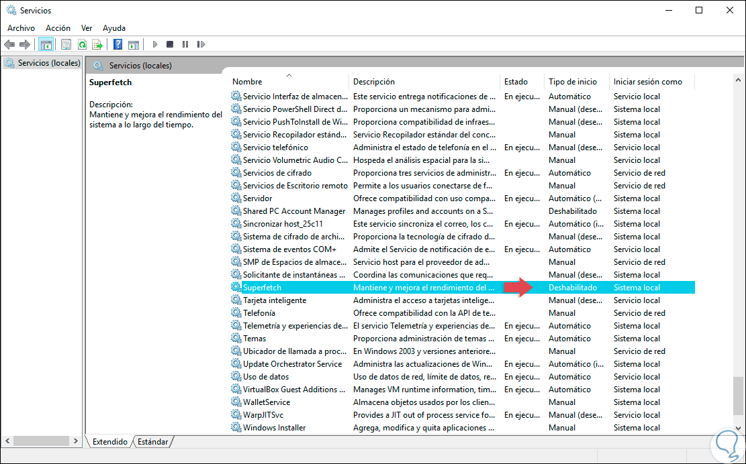Screen dimensions: 746x464
Task: Sort by the Tipo de inicio column
Action: tap(577, 82)
